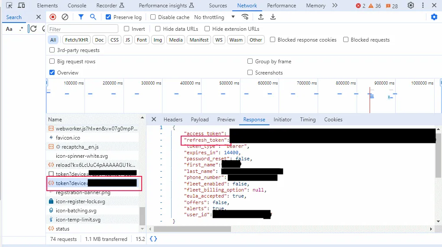
Task: Enable 3rd-party requests filter
Action: point(52,50)
